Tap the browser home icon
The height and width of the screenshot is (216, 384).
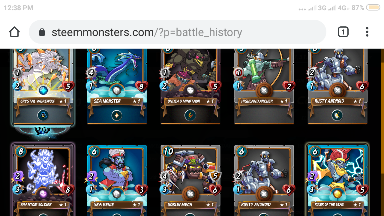tap(14, 32)
